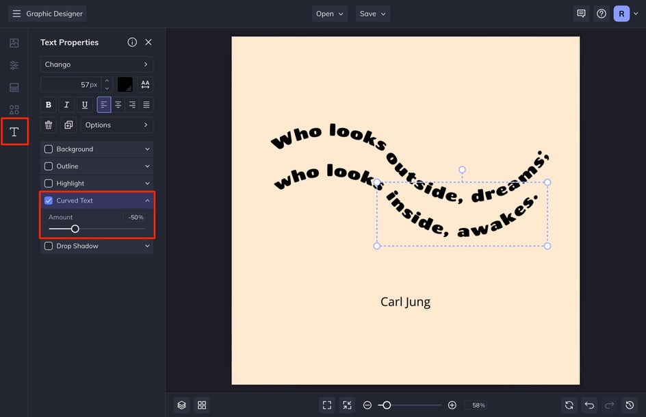Open the Chango font dropdown

click(x=96, y=64)
